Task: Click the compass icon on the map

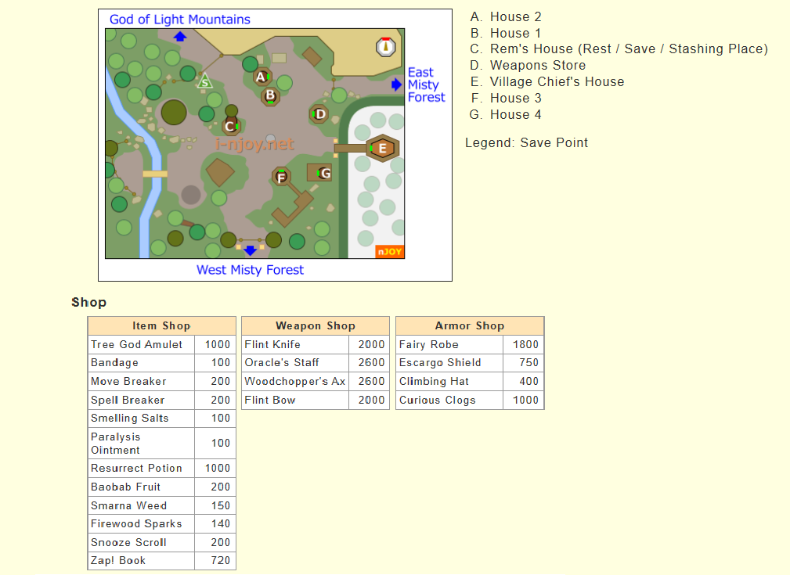Action: (x=384, y=46)
